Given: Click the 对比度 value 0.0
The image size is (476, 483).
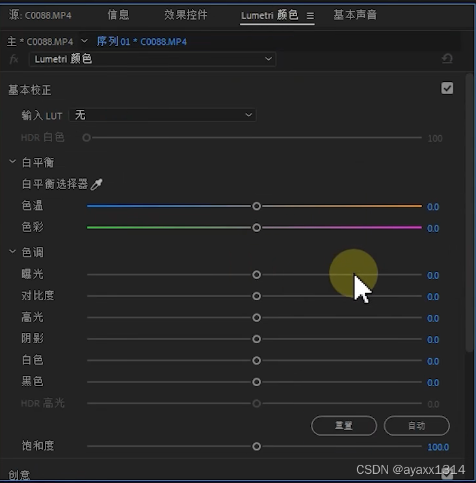Looking at the screenshot, I should pos(433,297).
